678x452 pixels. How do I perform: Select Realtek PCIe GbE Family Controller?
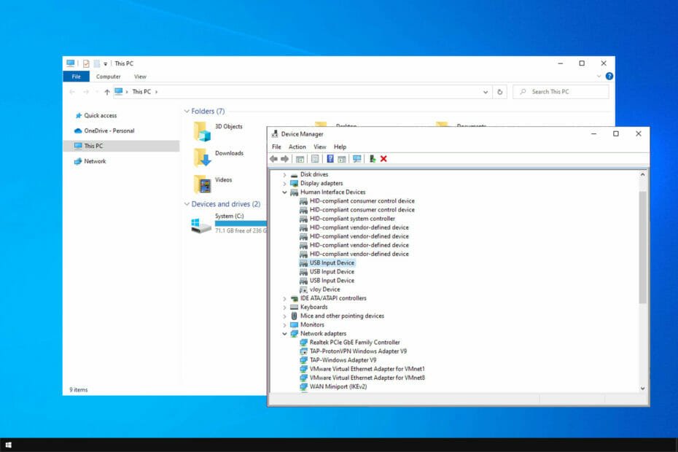coord(354,343)
